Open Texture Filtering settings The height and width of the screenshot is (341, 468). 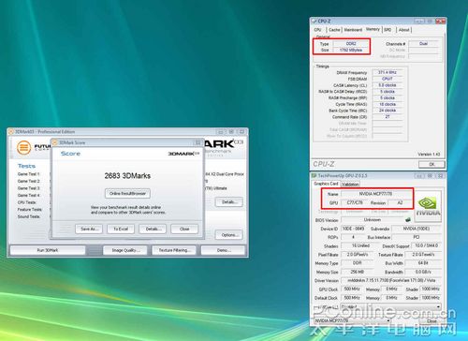coord(174,250)
